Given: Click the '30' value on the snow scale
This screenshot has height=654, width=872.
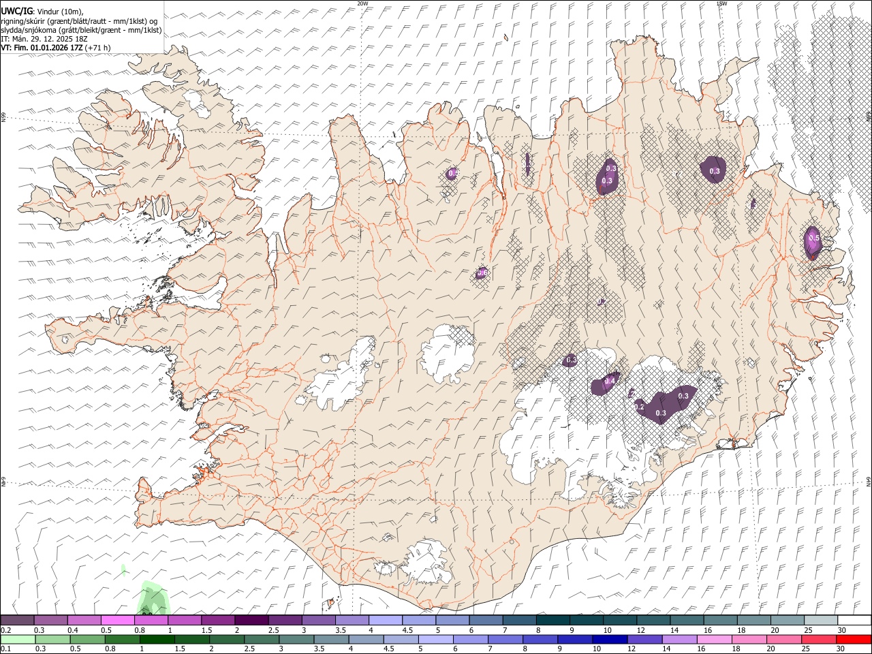Looking at the screenshot, I should click(841, 629).
